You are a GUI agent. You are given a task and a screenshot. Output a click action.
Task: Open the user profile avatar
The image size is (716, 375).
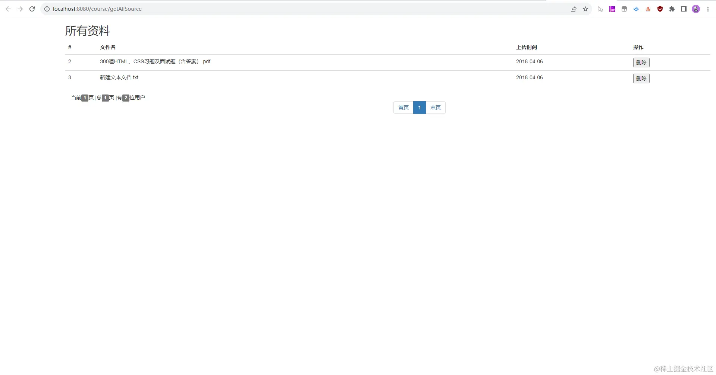point(696,9)
